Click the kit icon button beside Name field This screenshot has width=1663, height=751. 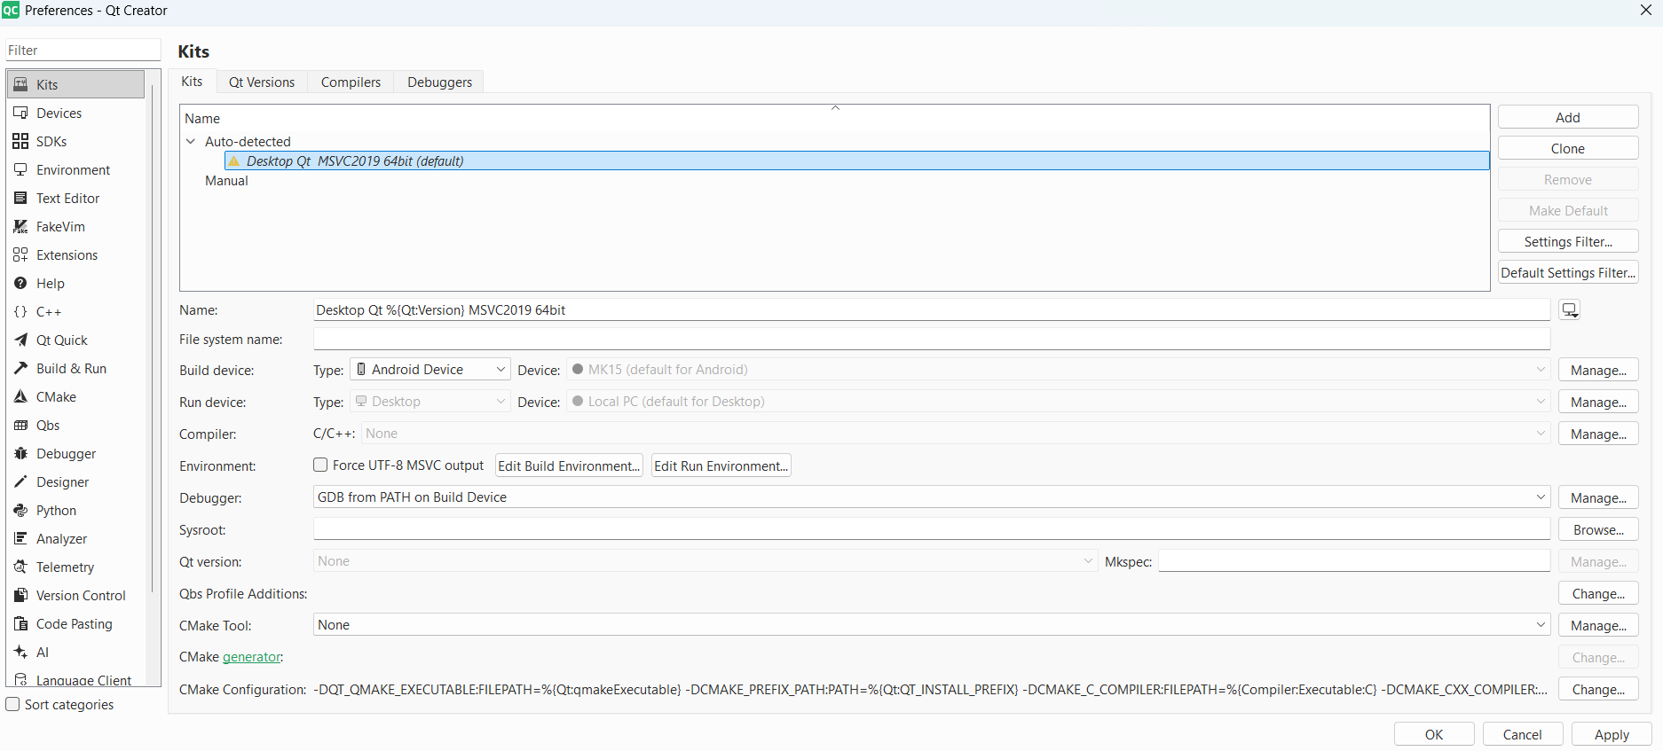coord(1570,310)
